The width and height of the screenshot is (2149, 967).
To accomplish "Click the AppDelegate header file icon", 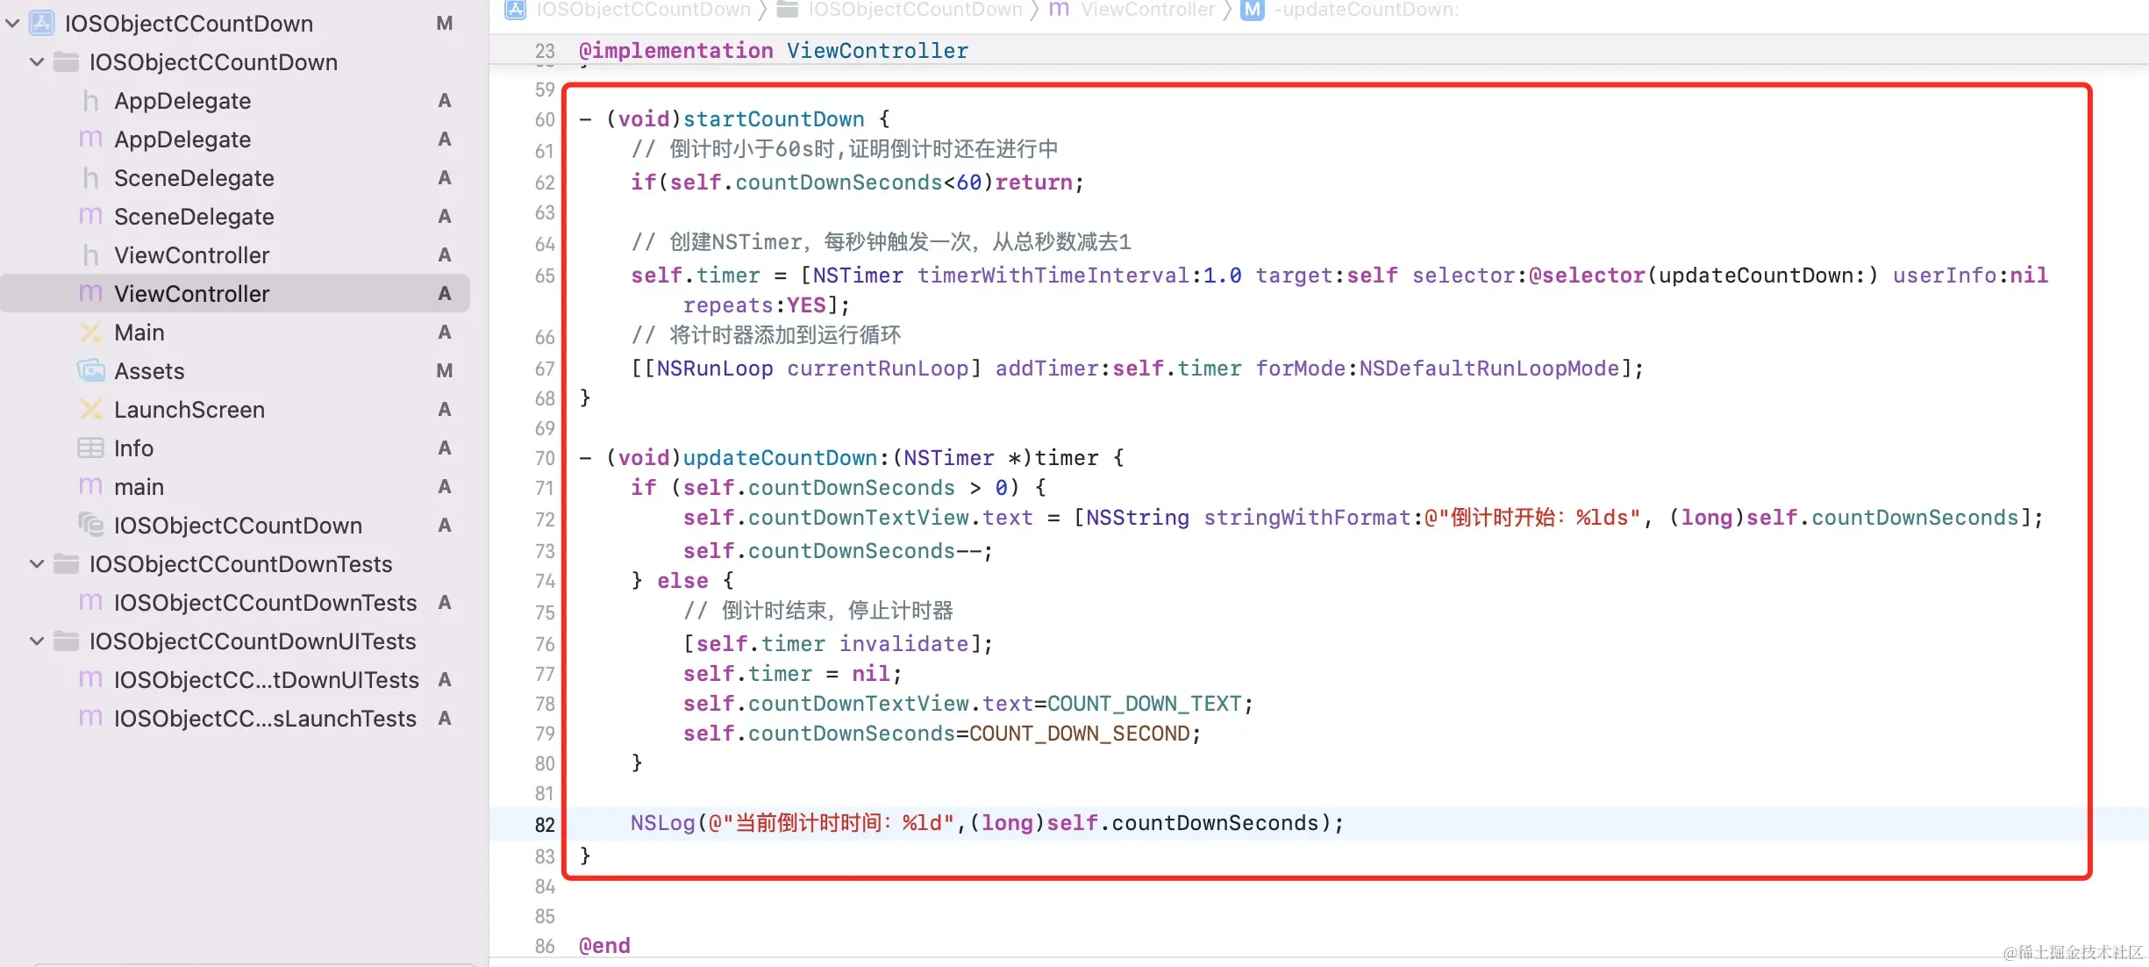I will [90, 101].
